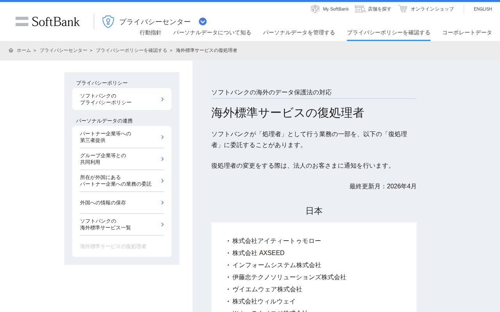The image size is (500, 312).
Task: Go to プライバシーポリシーを確認する breadcrumb link
Action: coord(131,50)
